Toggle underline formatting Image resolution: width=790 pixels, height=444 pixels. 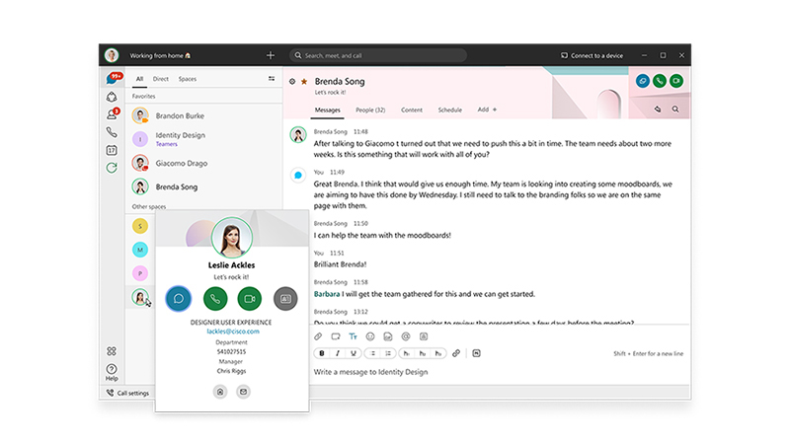coord(354,353)
